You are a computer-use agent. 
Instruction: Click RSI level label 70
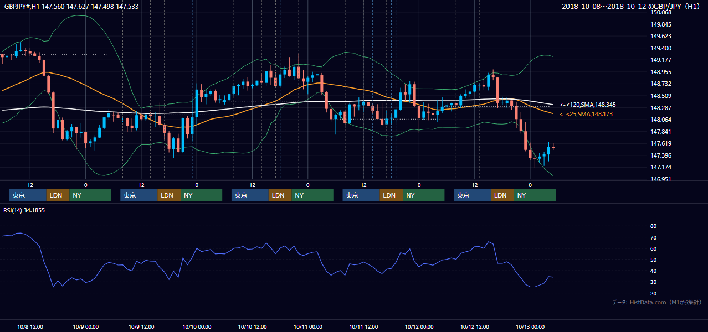point(653,237)
